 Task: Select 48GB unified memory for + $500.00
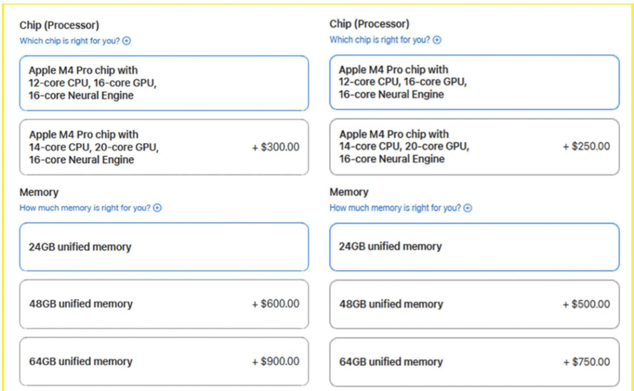click(474, 304)
